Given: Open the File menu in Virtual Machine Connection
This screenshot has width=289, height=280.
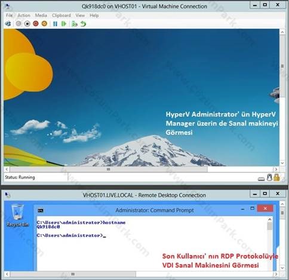Looking at the screenshot, I should (9, 16).
